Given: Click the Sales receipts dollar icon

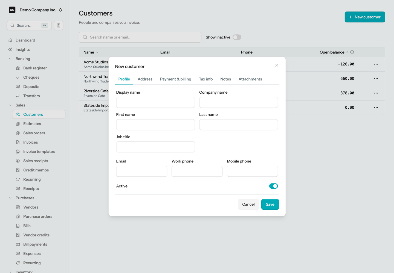Looking at the screenshot, I should (x=18, y=161).
